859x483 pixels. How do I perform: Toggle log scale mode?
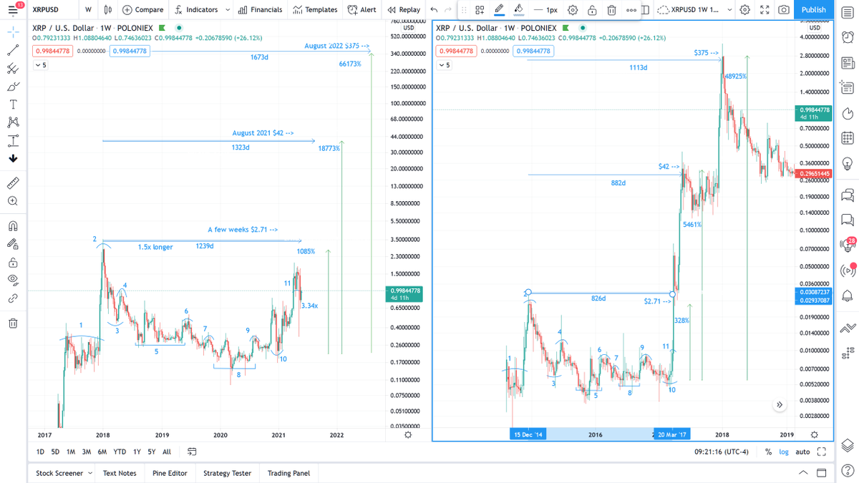[x=784, y=452]
